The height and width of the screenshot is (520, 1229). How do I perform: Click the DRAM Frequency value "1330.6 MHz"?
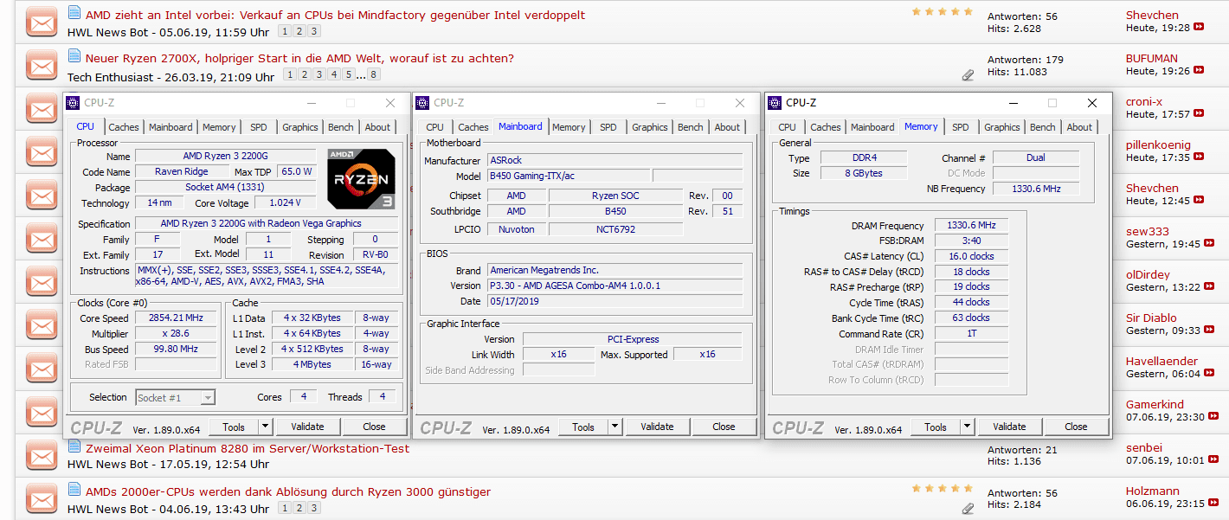coord(971,225)
